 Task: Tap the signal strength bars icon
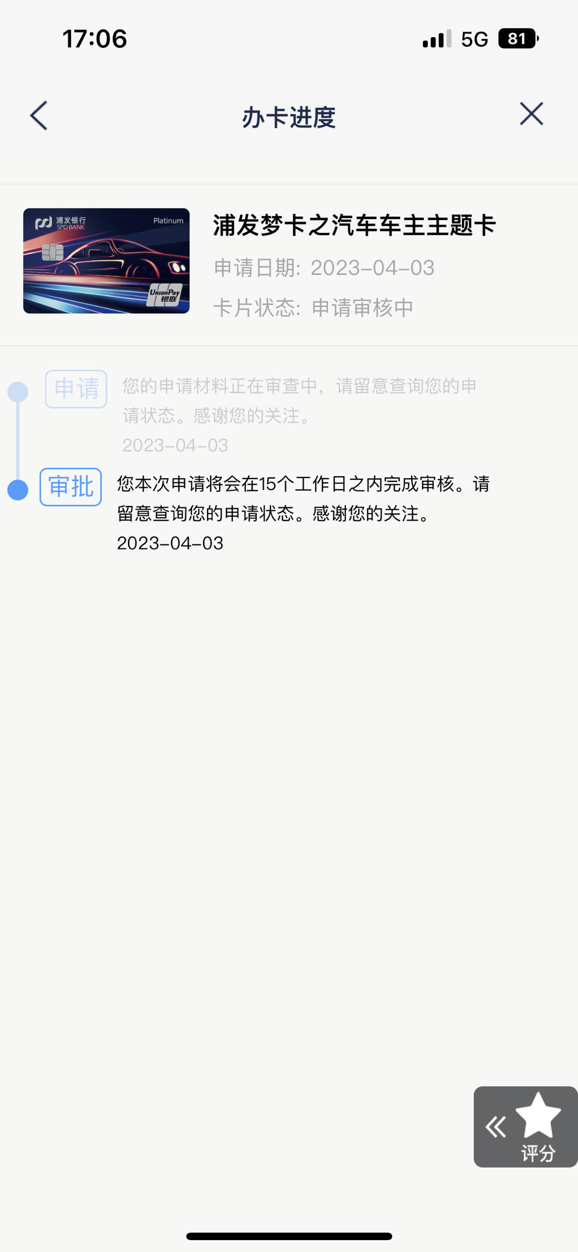[x=437, y=39]
